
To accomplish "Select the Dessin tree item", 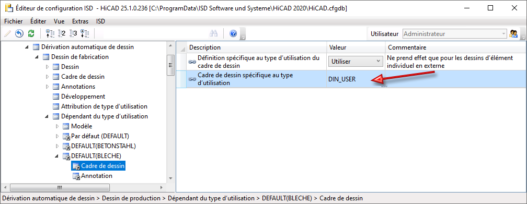I will tap(70, 67).
